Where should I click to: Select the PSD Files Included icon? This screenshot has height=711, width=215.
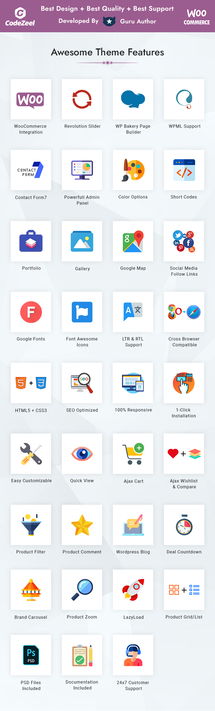point(31,655)
